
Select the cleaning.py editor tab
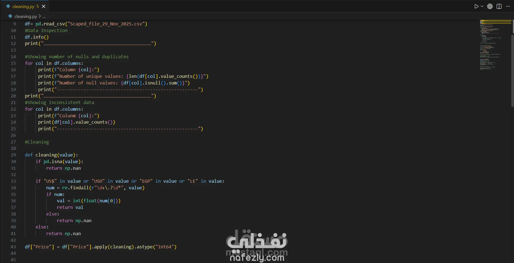click(x=26, y=6)
